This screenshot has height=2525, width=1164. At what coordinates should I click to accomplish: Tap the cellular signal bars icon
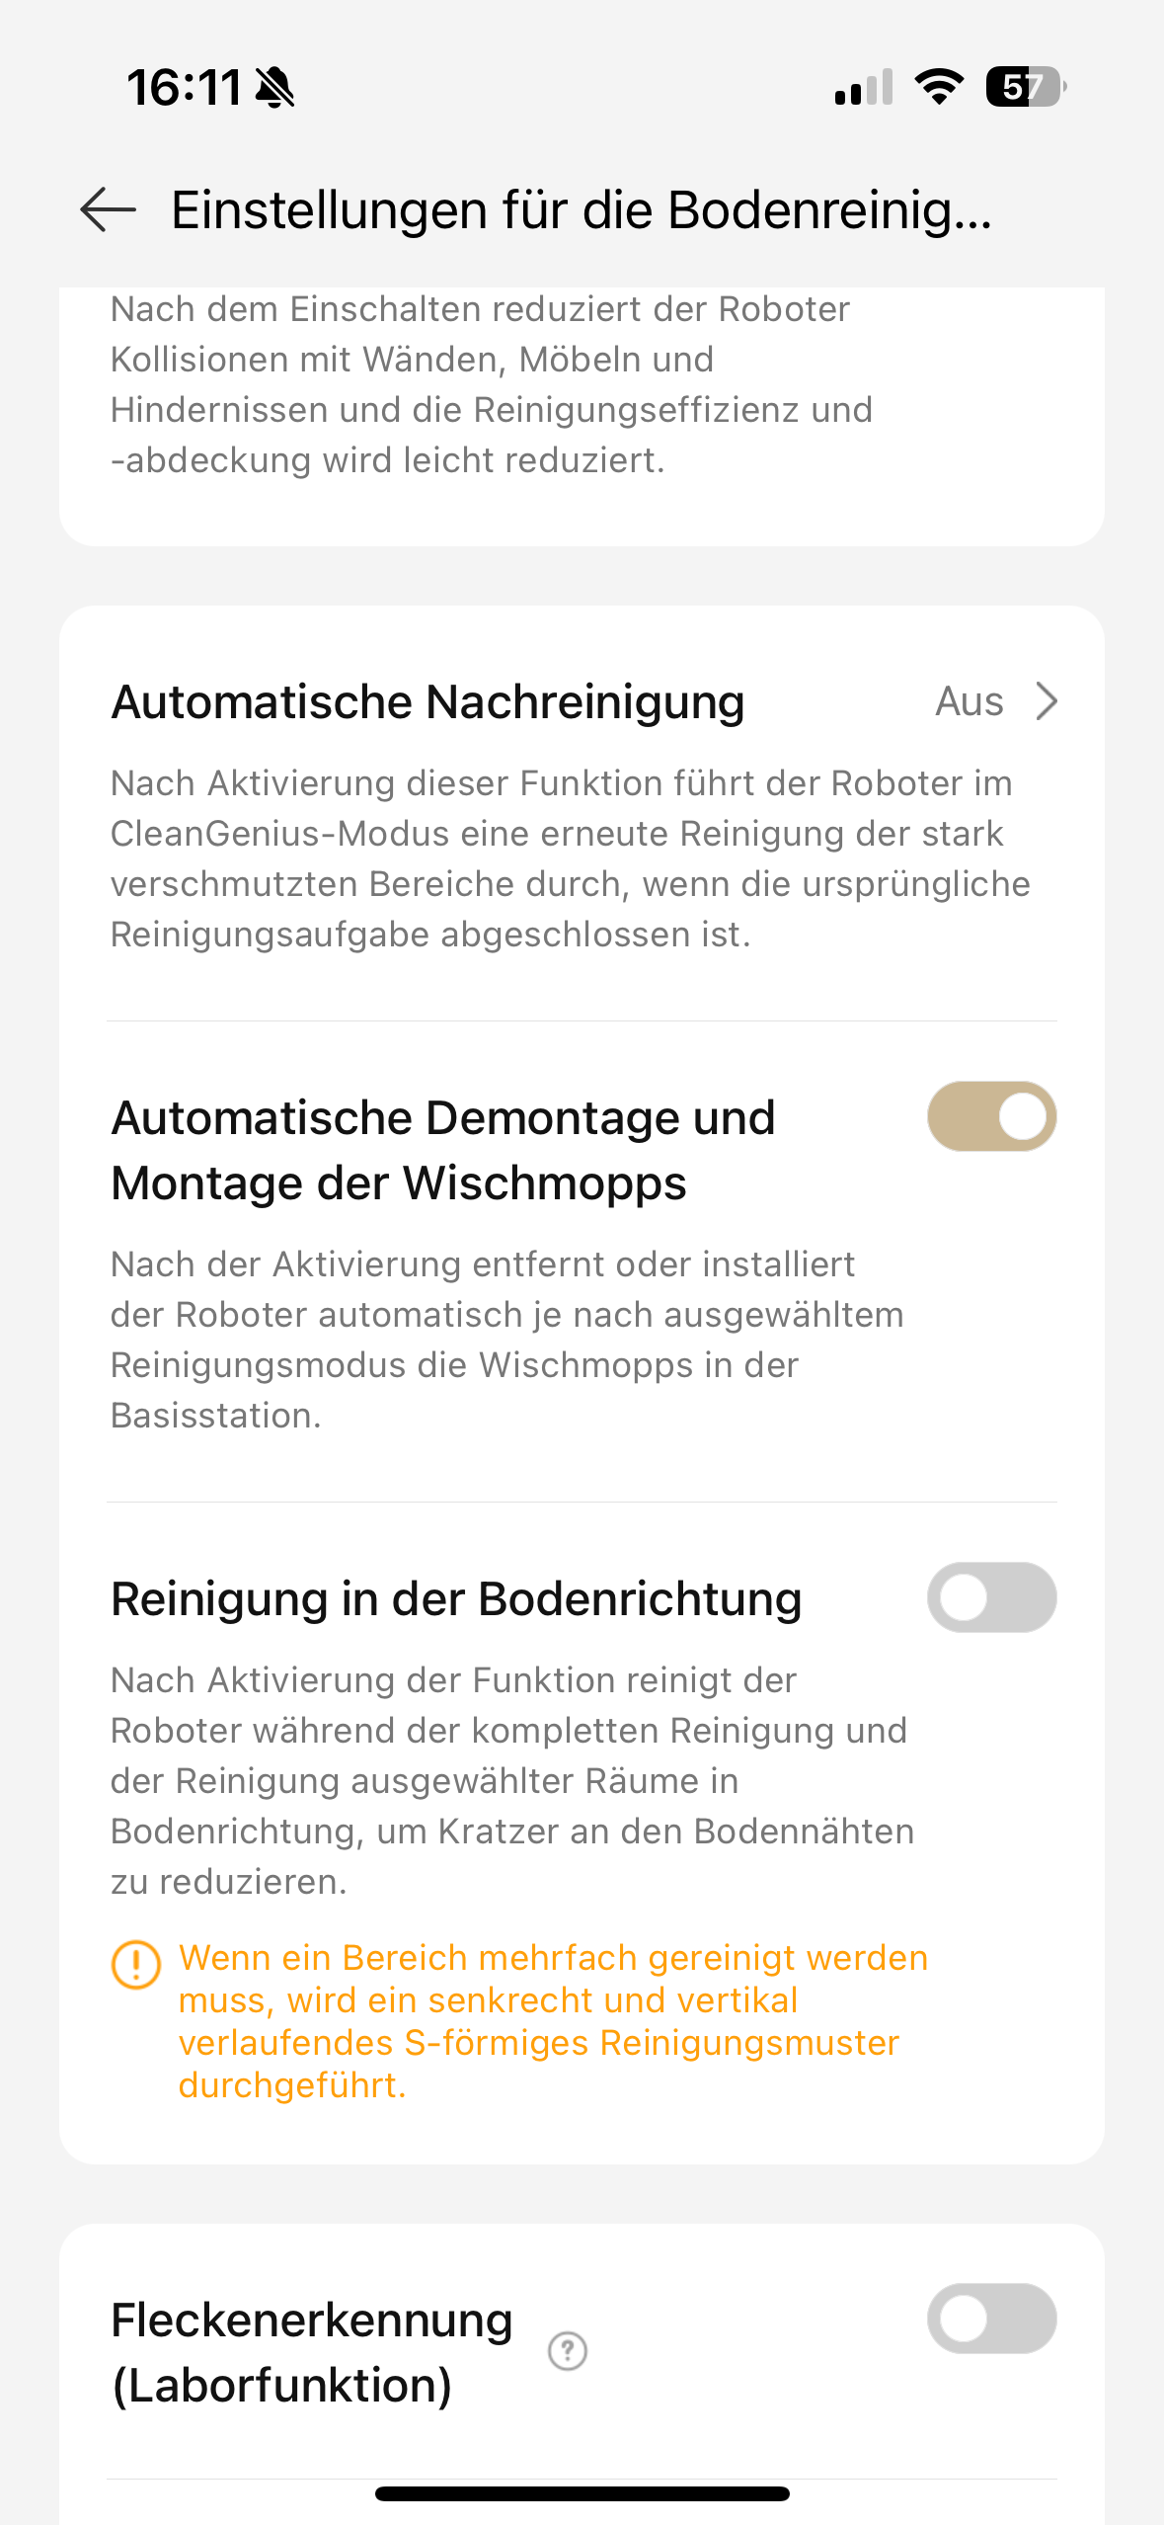pyautogui.click(x=863, y=87)
